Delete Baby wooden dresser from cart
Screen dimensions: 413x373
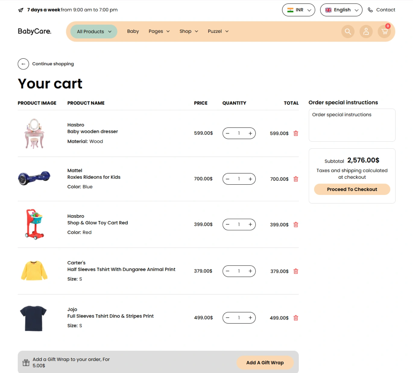point(296,133)
